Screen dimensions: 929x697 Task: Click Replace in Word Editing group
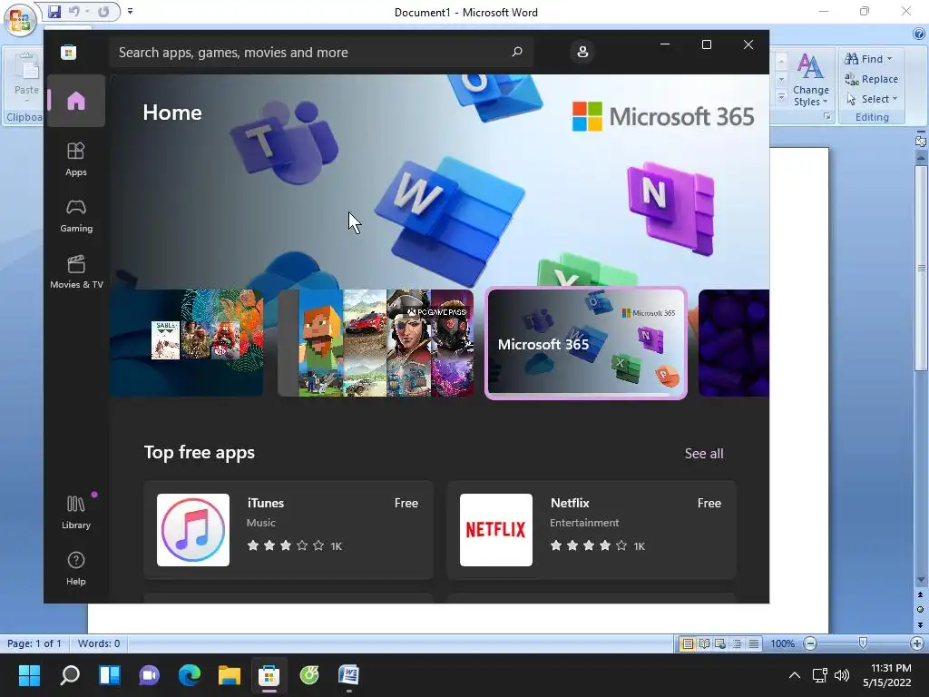[871, 79]
